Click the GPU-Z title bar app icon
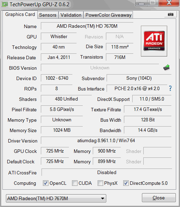 pos(5,5)
